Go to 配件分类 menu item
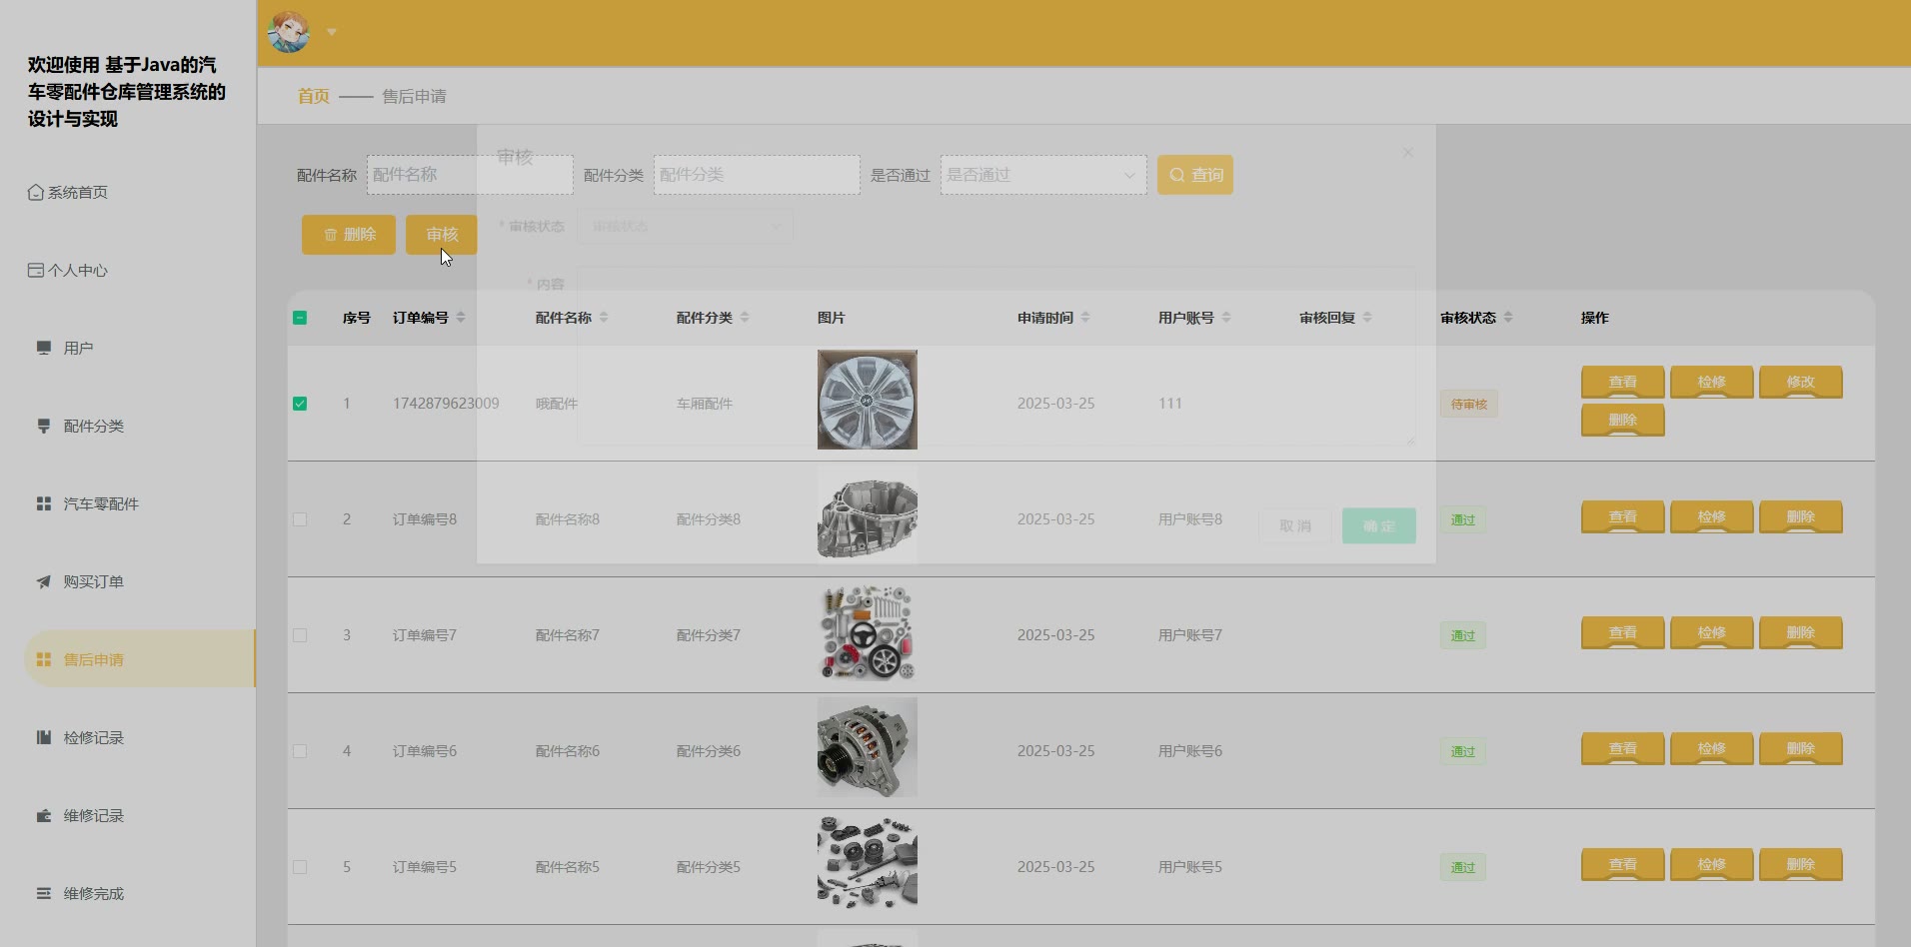The height and width of the screenshot is (947, 1911). pos(93,426)
